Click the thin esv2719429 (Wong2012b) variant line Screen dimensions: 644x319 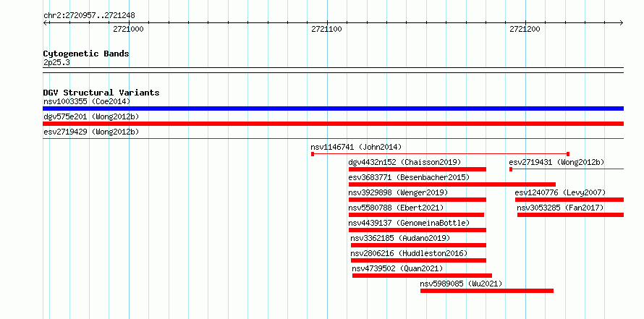click(x=333, y=139)
